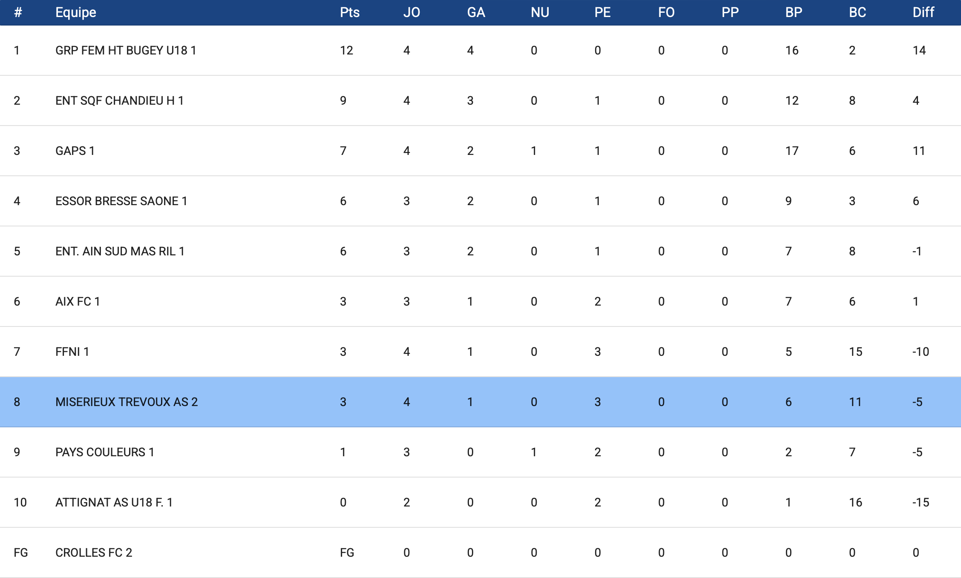The width and height of the screenshot is (961, 578).
Task: Click the Pts column header
Action: click(x=350, y=12)
